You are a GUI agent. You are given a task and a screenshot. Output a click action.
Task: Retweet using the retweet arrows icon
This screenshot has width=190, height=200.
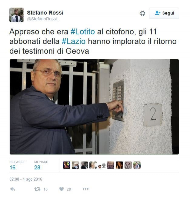[x=37, y=189]
